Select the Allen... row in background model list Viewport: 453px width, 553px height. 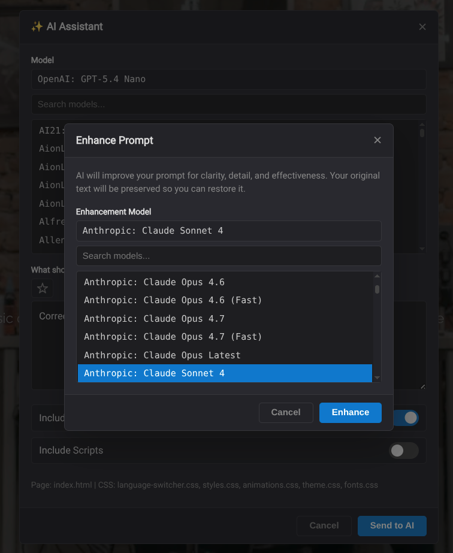52,240
